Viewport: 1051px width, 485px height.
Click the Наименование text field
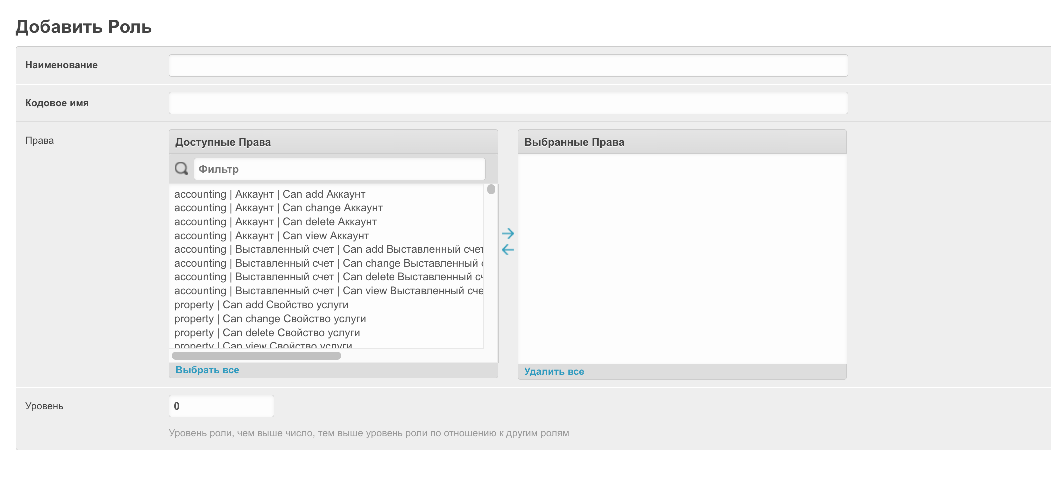(508, 65)
